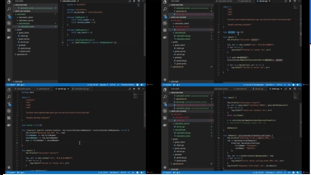Image resolution: width=311 pixels, height=175 pixels.
Task: Open More Actions ellipsis in bottom-right window
Action: point(299,89)
